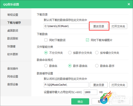Enable 同时下载歌词 checkbox
This screenshot has height=106, width=133.
click(46, 40)
